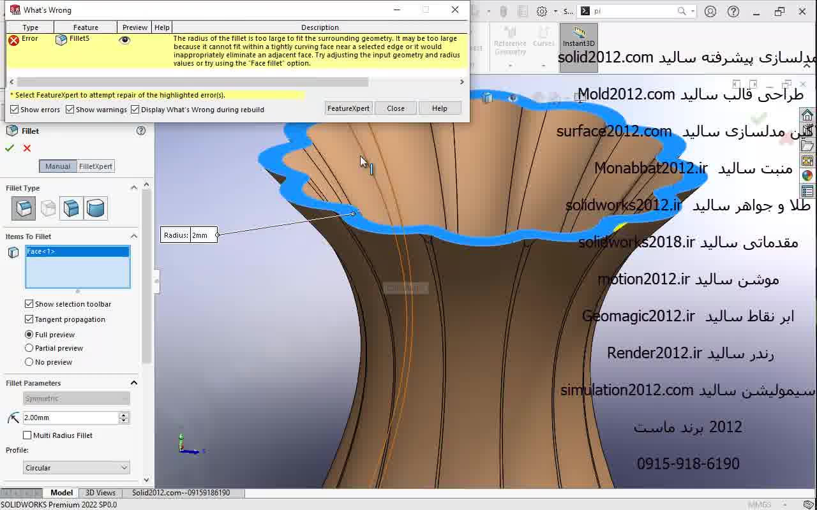Image resolution: width=817 pixels, height=510 pixels.
Task: Expand Reference Geometry dropdown arrow
Action: [x=510, y=65]
